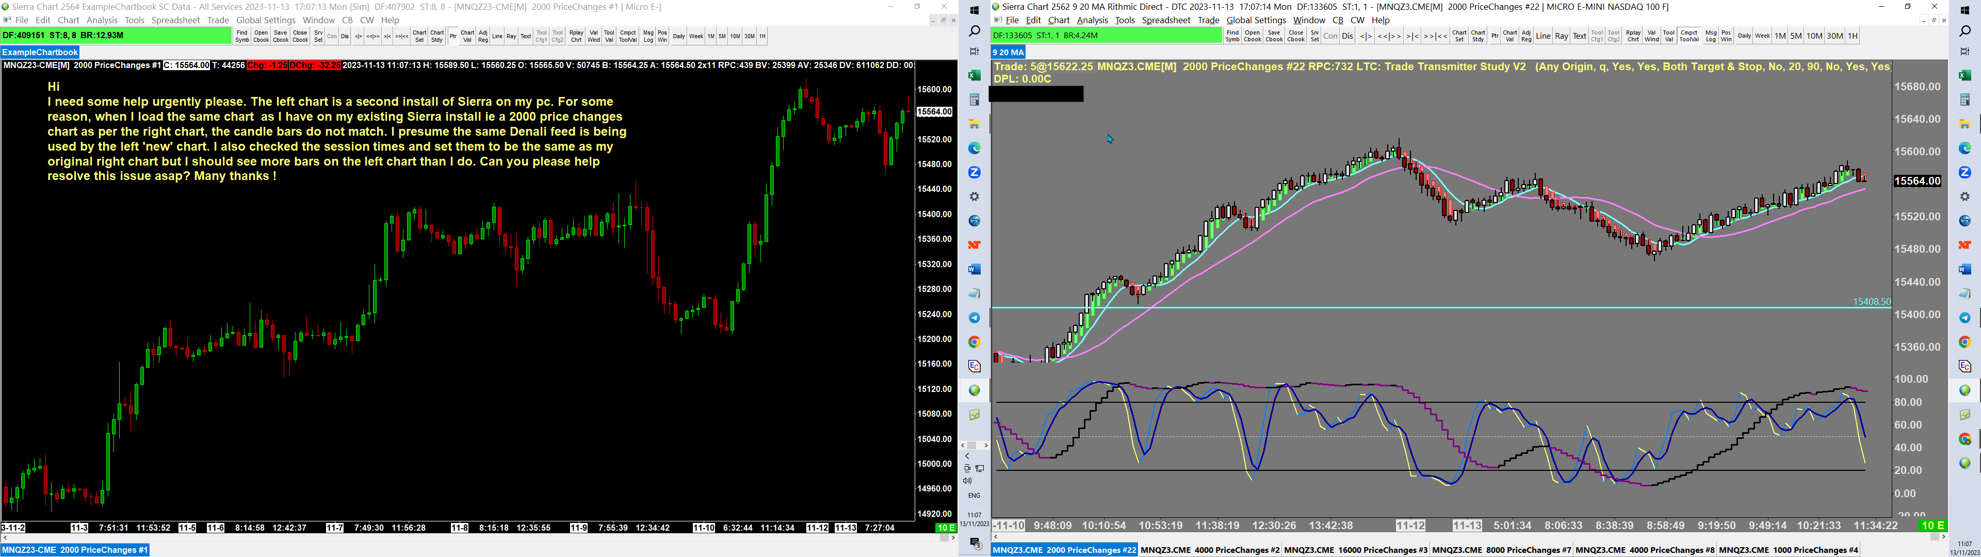1981x557 pixels.
Task: Open Excel from the left taskbar strip
Action: [975, 75]
